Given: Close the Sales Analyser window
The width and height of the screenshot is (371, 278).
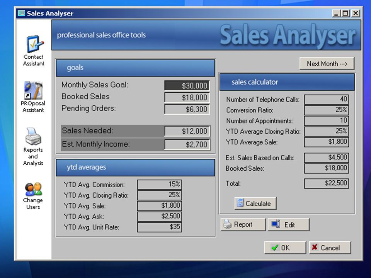Looking at the screenshot, I should (x=356, y=13).
